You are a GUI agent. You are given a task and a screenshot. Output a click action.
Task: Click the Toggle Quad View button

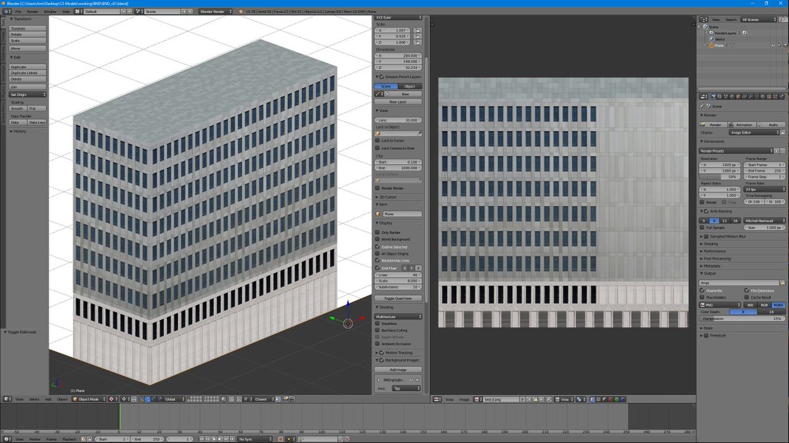point(398,298)
